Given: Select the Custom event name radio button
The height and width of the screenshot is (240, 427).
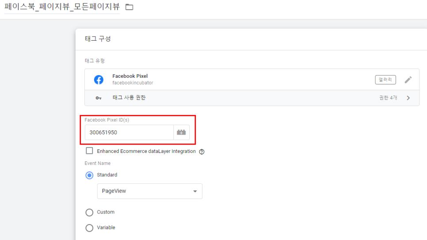Looking at the screenshot, I should point(89,213).
